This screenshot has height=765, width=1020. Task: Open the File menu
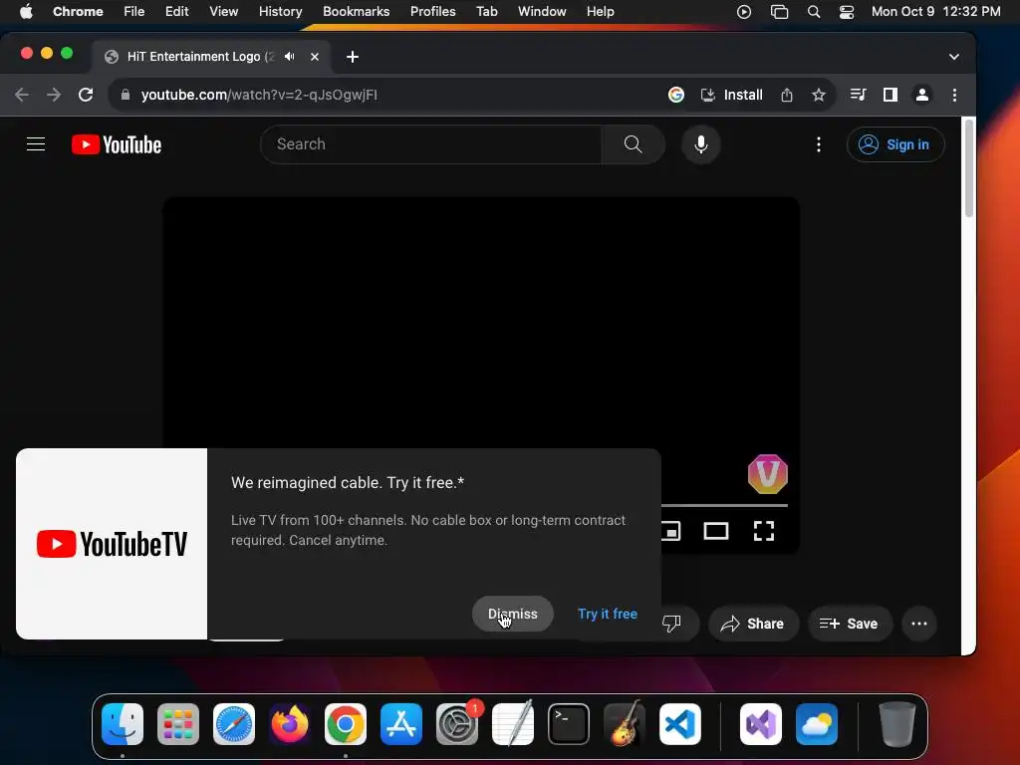tap(134, 12)
